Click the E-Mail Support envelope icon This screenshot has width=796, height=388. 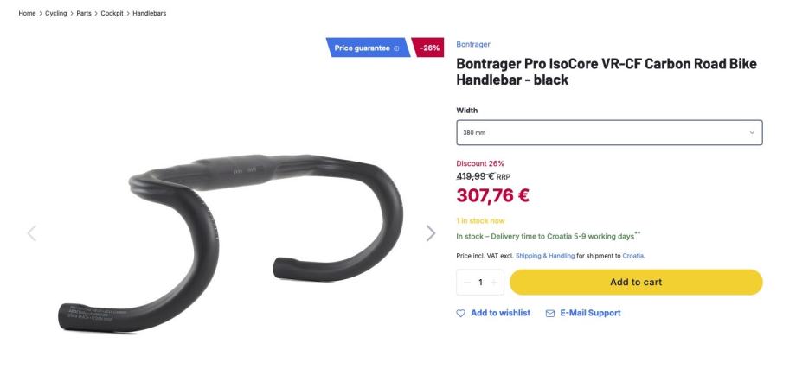549,314
